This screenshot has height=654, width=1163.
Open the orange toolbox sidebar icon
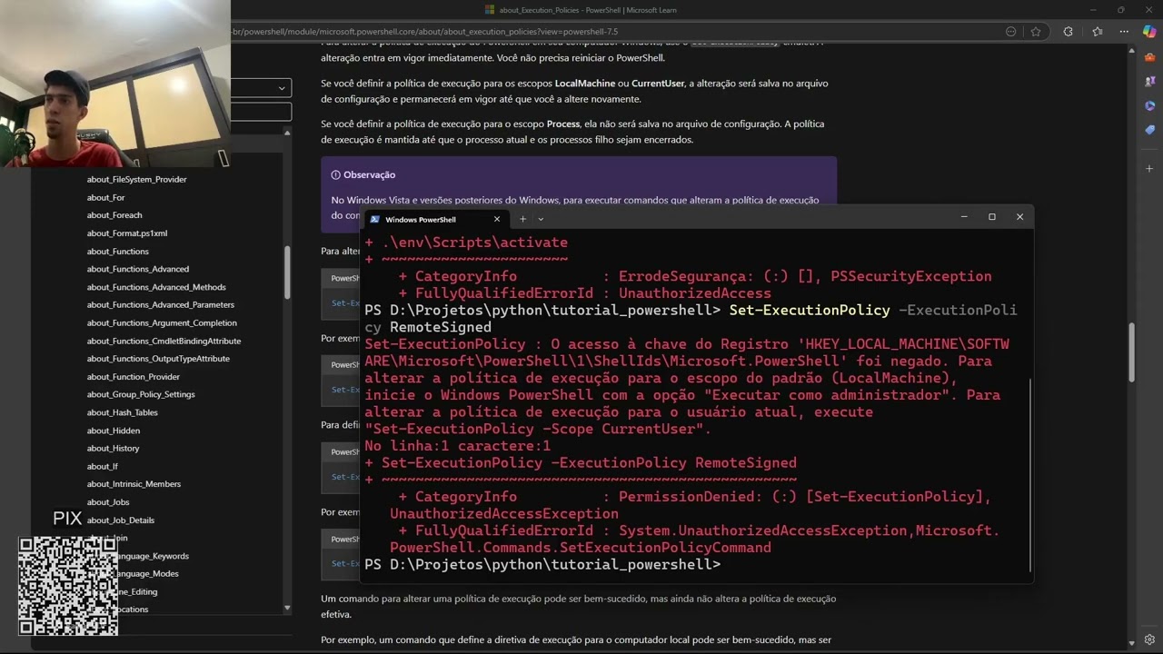(x=1149, y=58)
